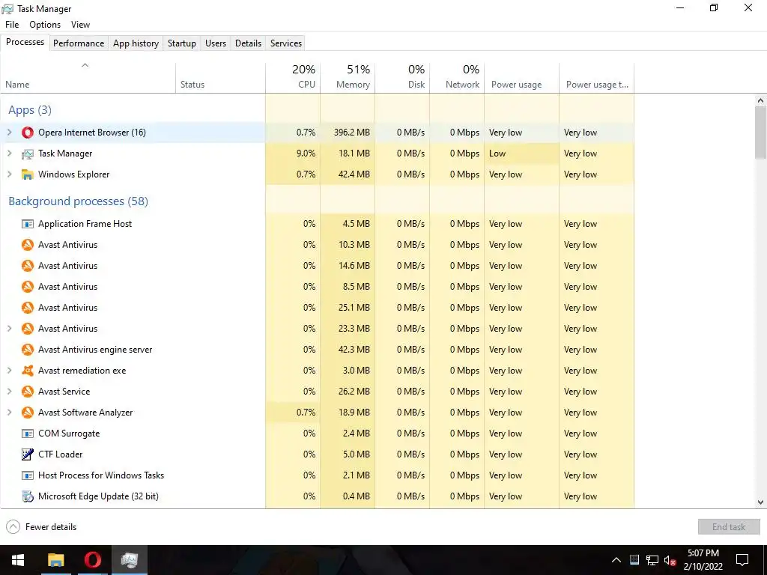The height and width of the screenshot is (575, 767).
Task: Click the Avast remediation exe icon
Action: pos(28,371)
